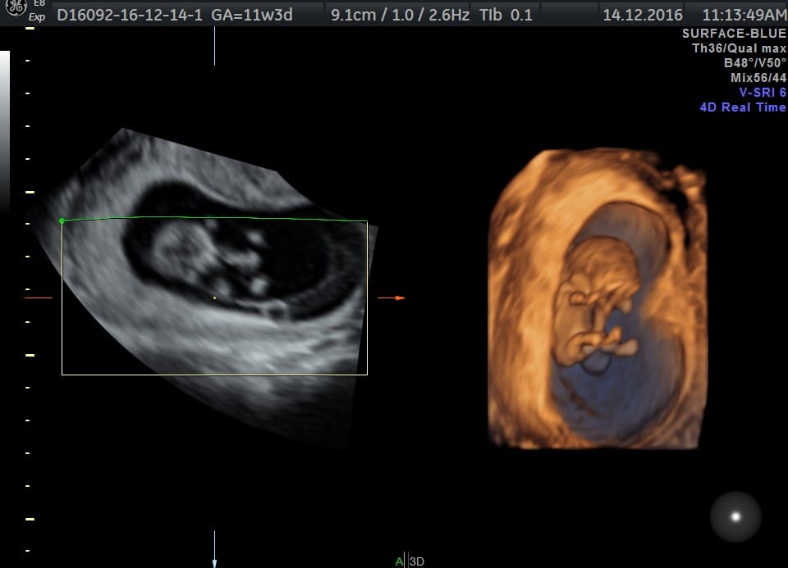This screenshot has height=568, width=788.
Task: Click the red marker left of 2D image
Action: coord(38,298)
